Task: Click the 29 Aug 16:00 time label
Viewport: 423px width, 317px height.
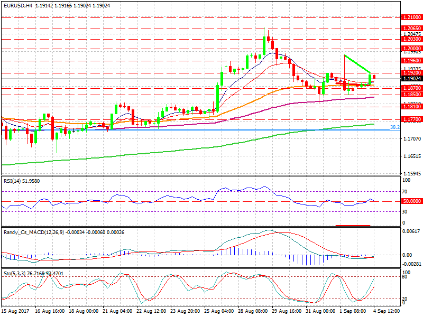Action: (x=287, y=311)
